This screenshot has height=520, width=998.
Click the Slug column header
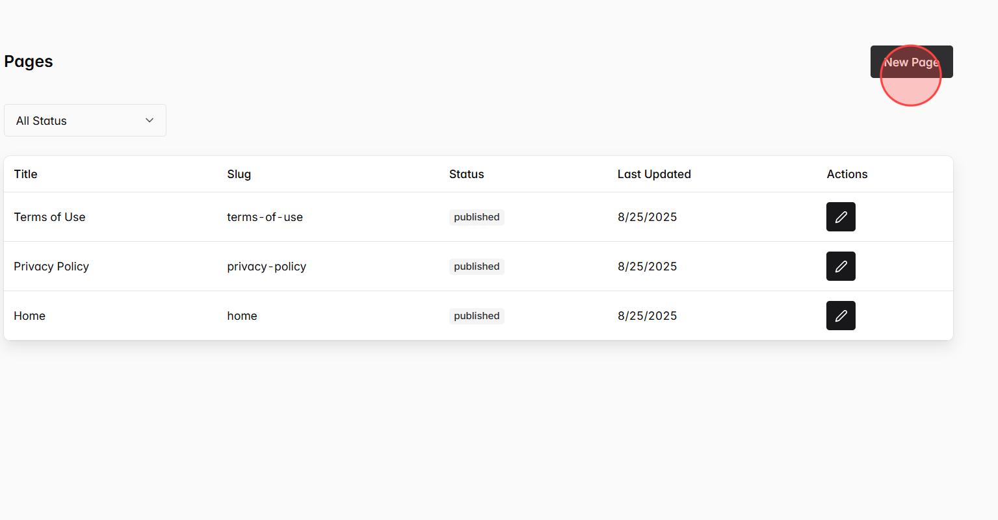239,174
